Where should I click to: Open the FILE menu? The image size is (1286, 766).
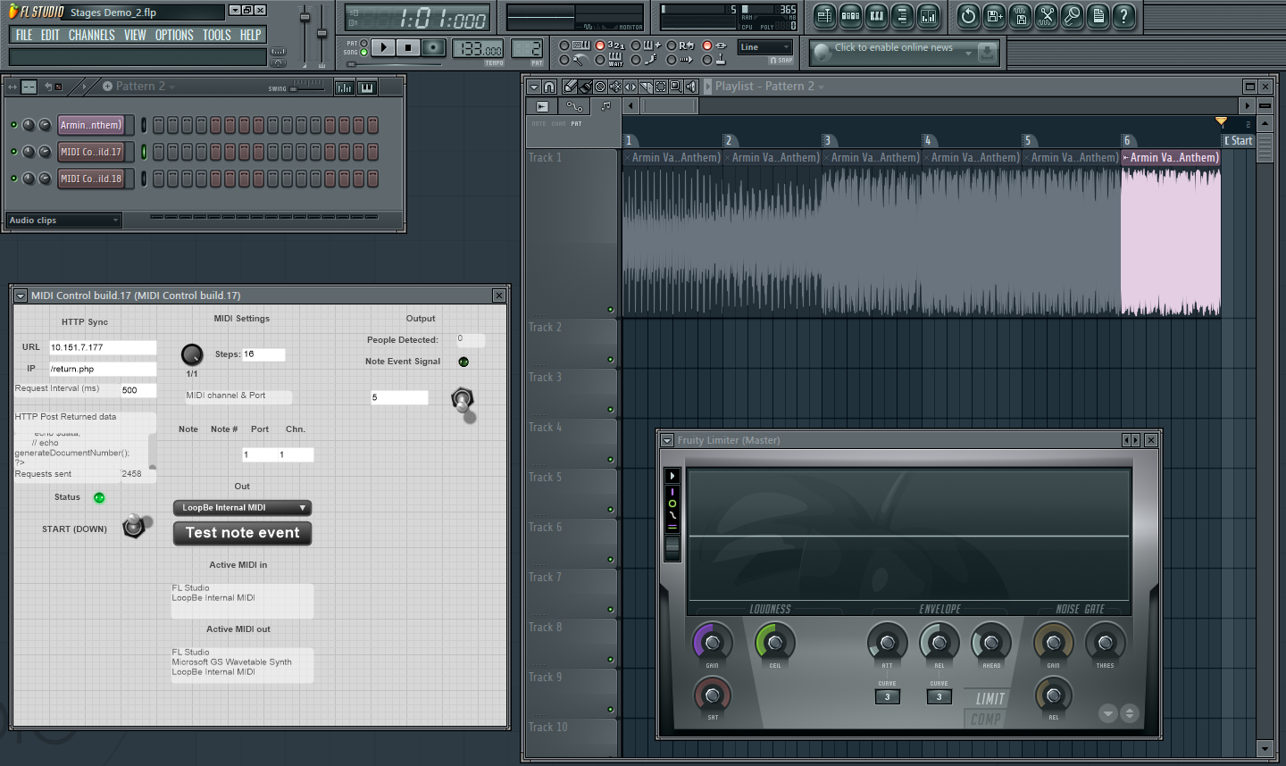pos(24,35)
